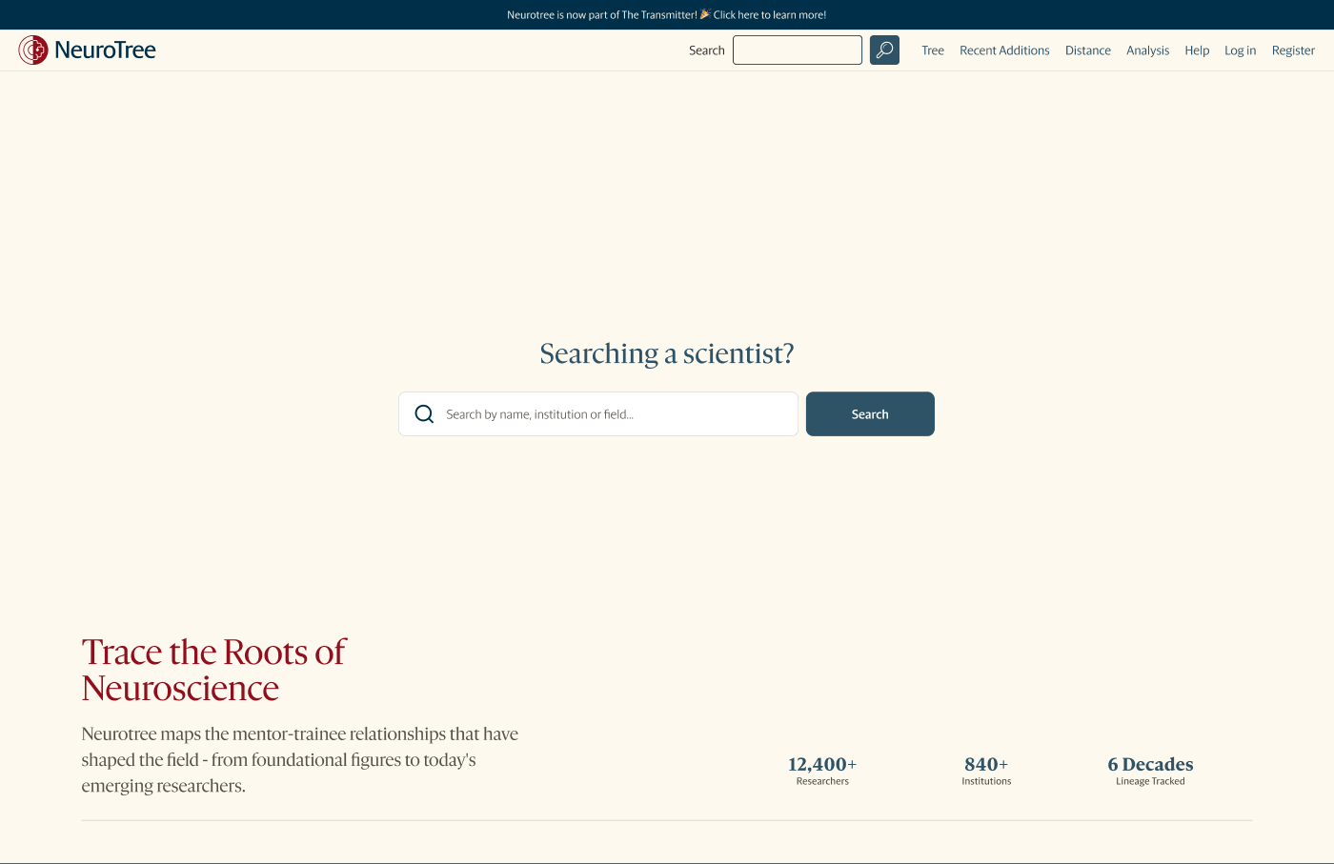The width and height of the screenshot is (1334, 864).
Task: Click the Transmitter announcement banner link
Action: (667, 14)
